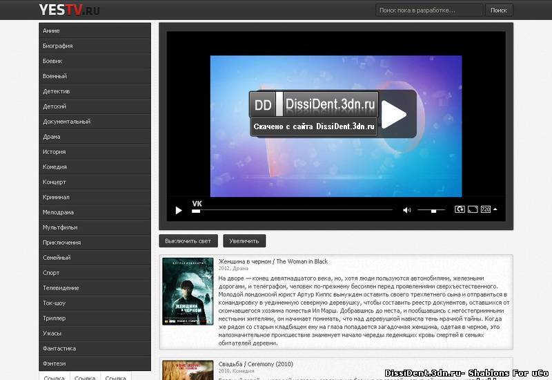Click the Поиск search button
The width and height of the screenshot is (552, 380).
click(x=499, y=10)
